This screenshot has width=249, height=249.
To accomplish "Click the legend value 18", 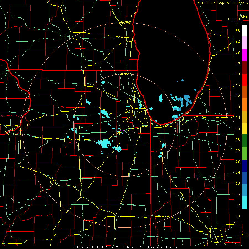I will pyautogui.click(x=238, y=162).
